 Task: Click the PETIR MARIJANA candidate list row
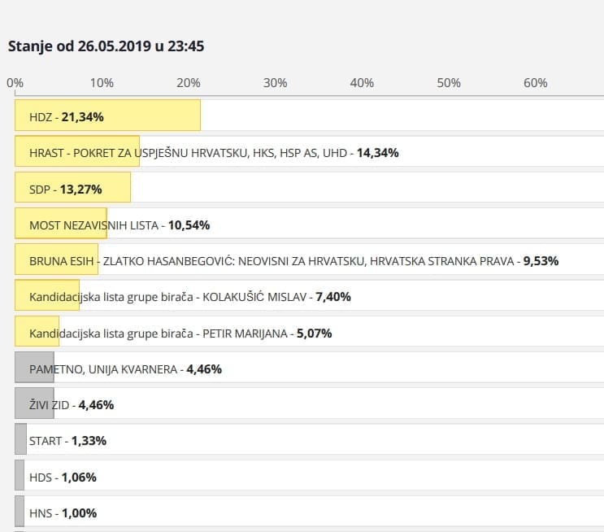180,333
